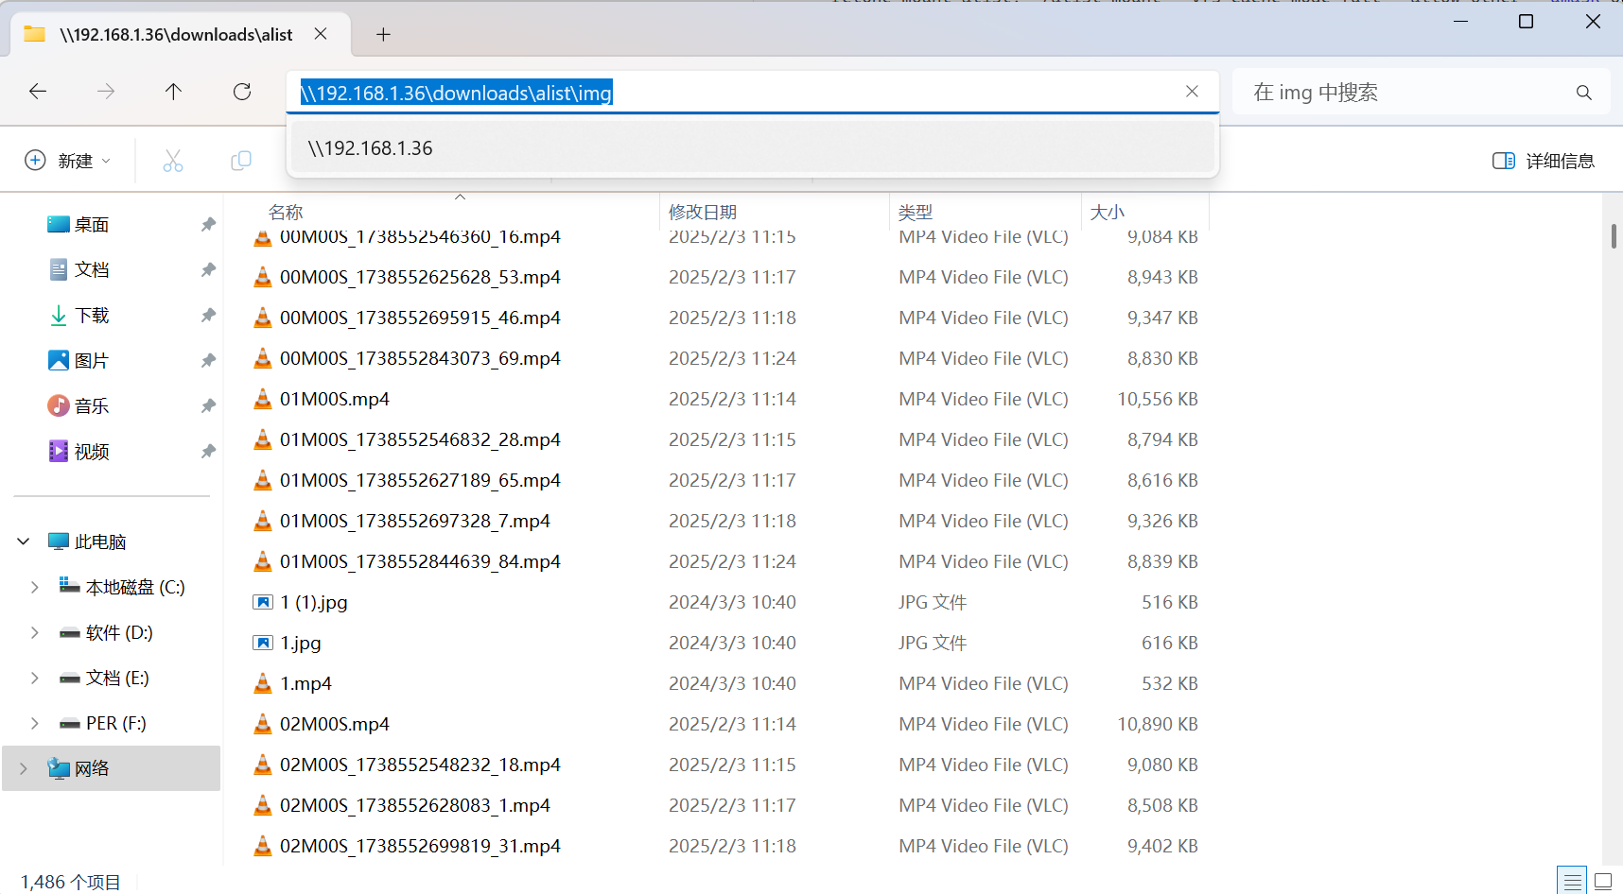Select file 00M00S_1738552695915_46.mp4
Screen dimensions: 1623x894
coord(420,318)
